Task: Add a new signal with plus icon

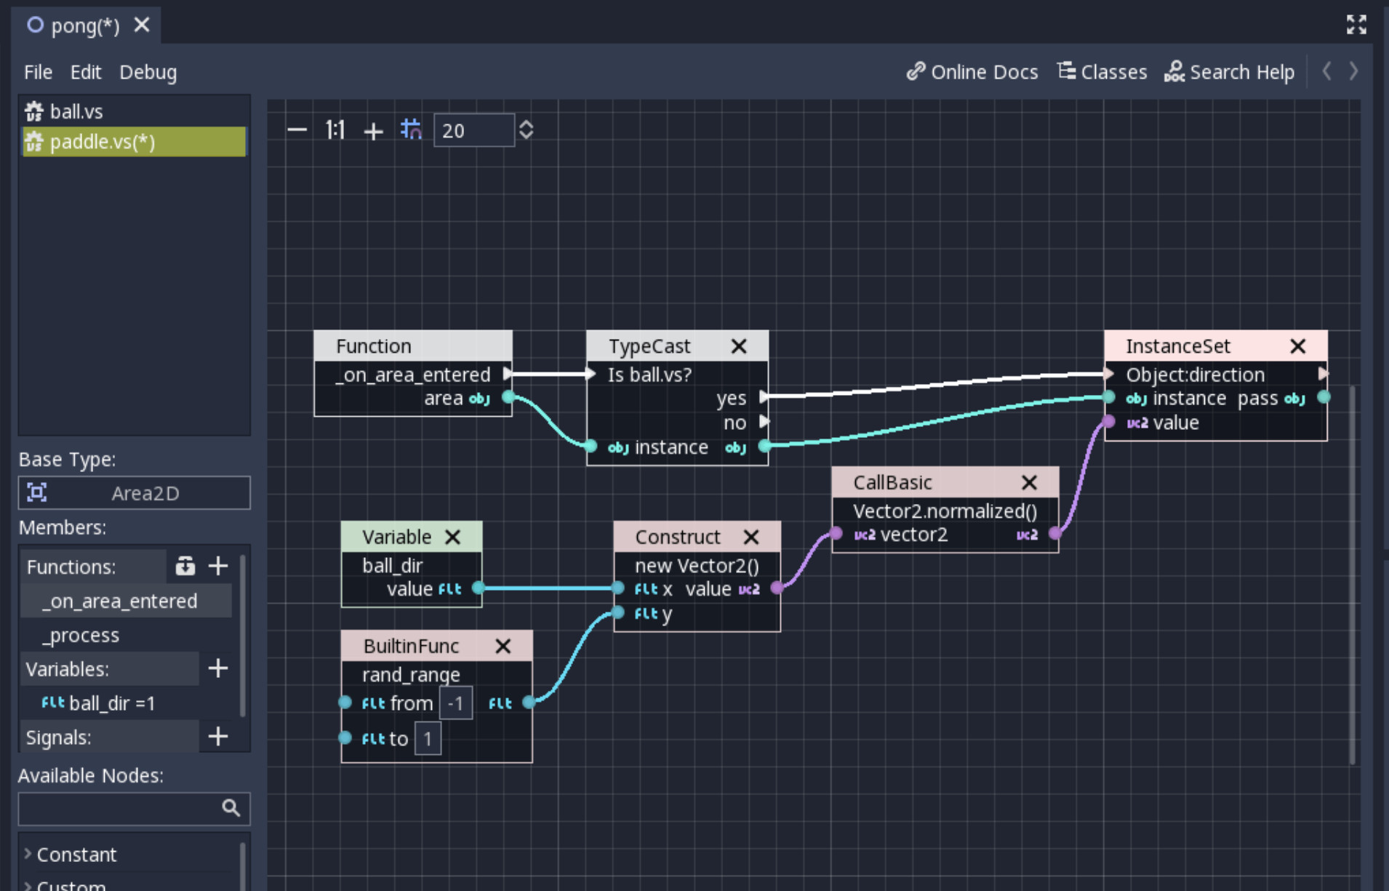Action: (218, 737)
